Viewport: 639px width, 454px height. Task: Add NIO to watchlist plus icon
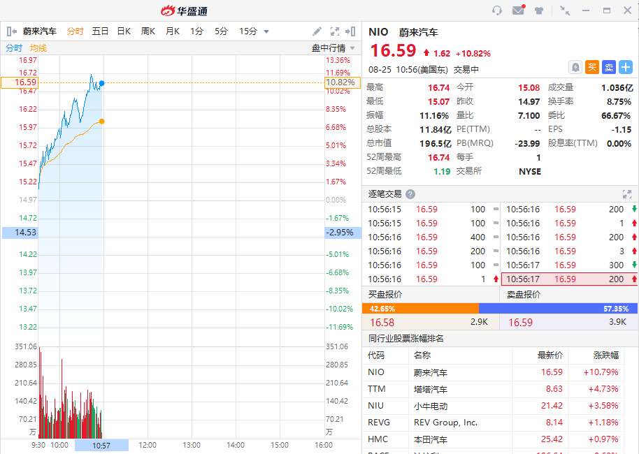point(626,67)
